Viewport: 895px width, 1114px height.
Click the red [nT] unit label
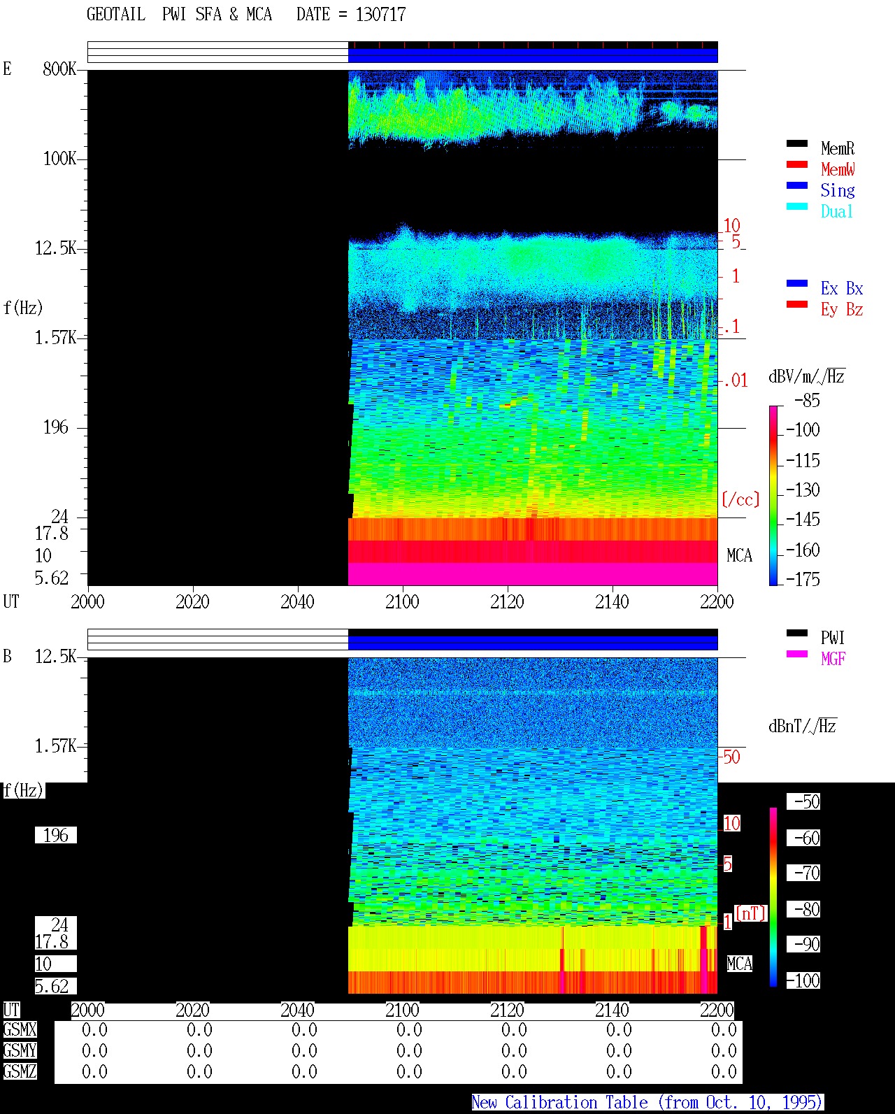[x=750, y=913]
